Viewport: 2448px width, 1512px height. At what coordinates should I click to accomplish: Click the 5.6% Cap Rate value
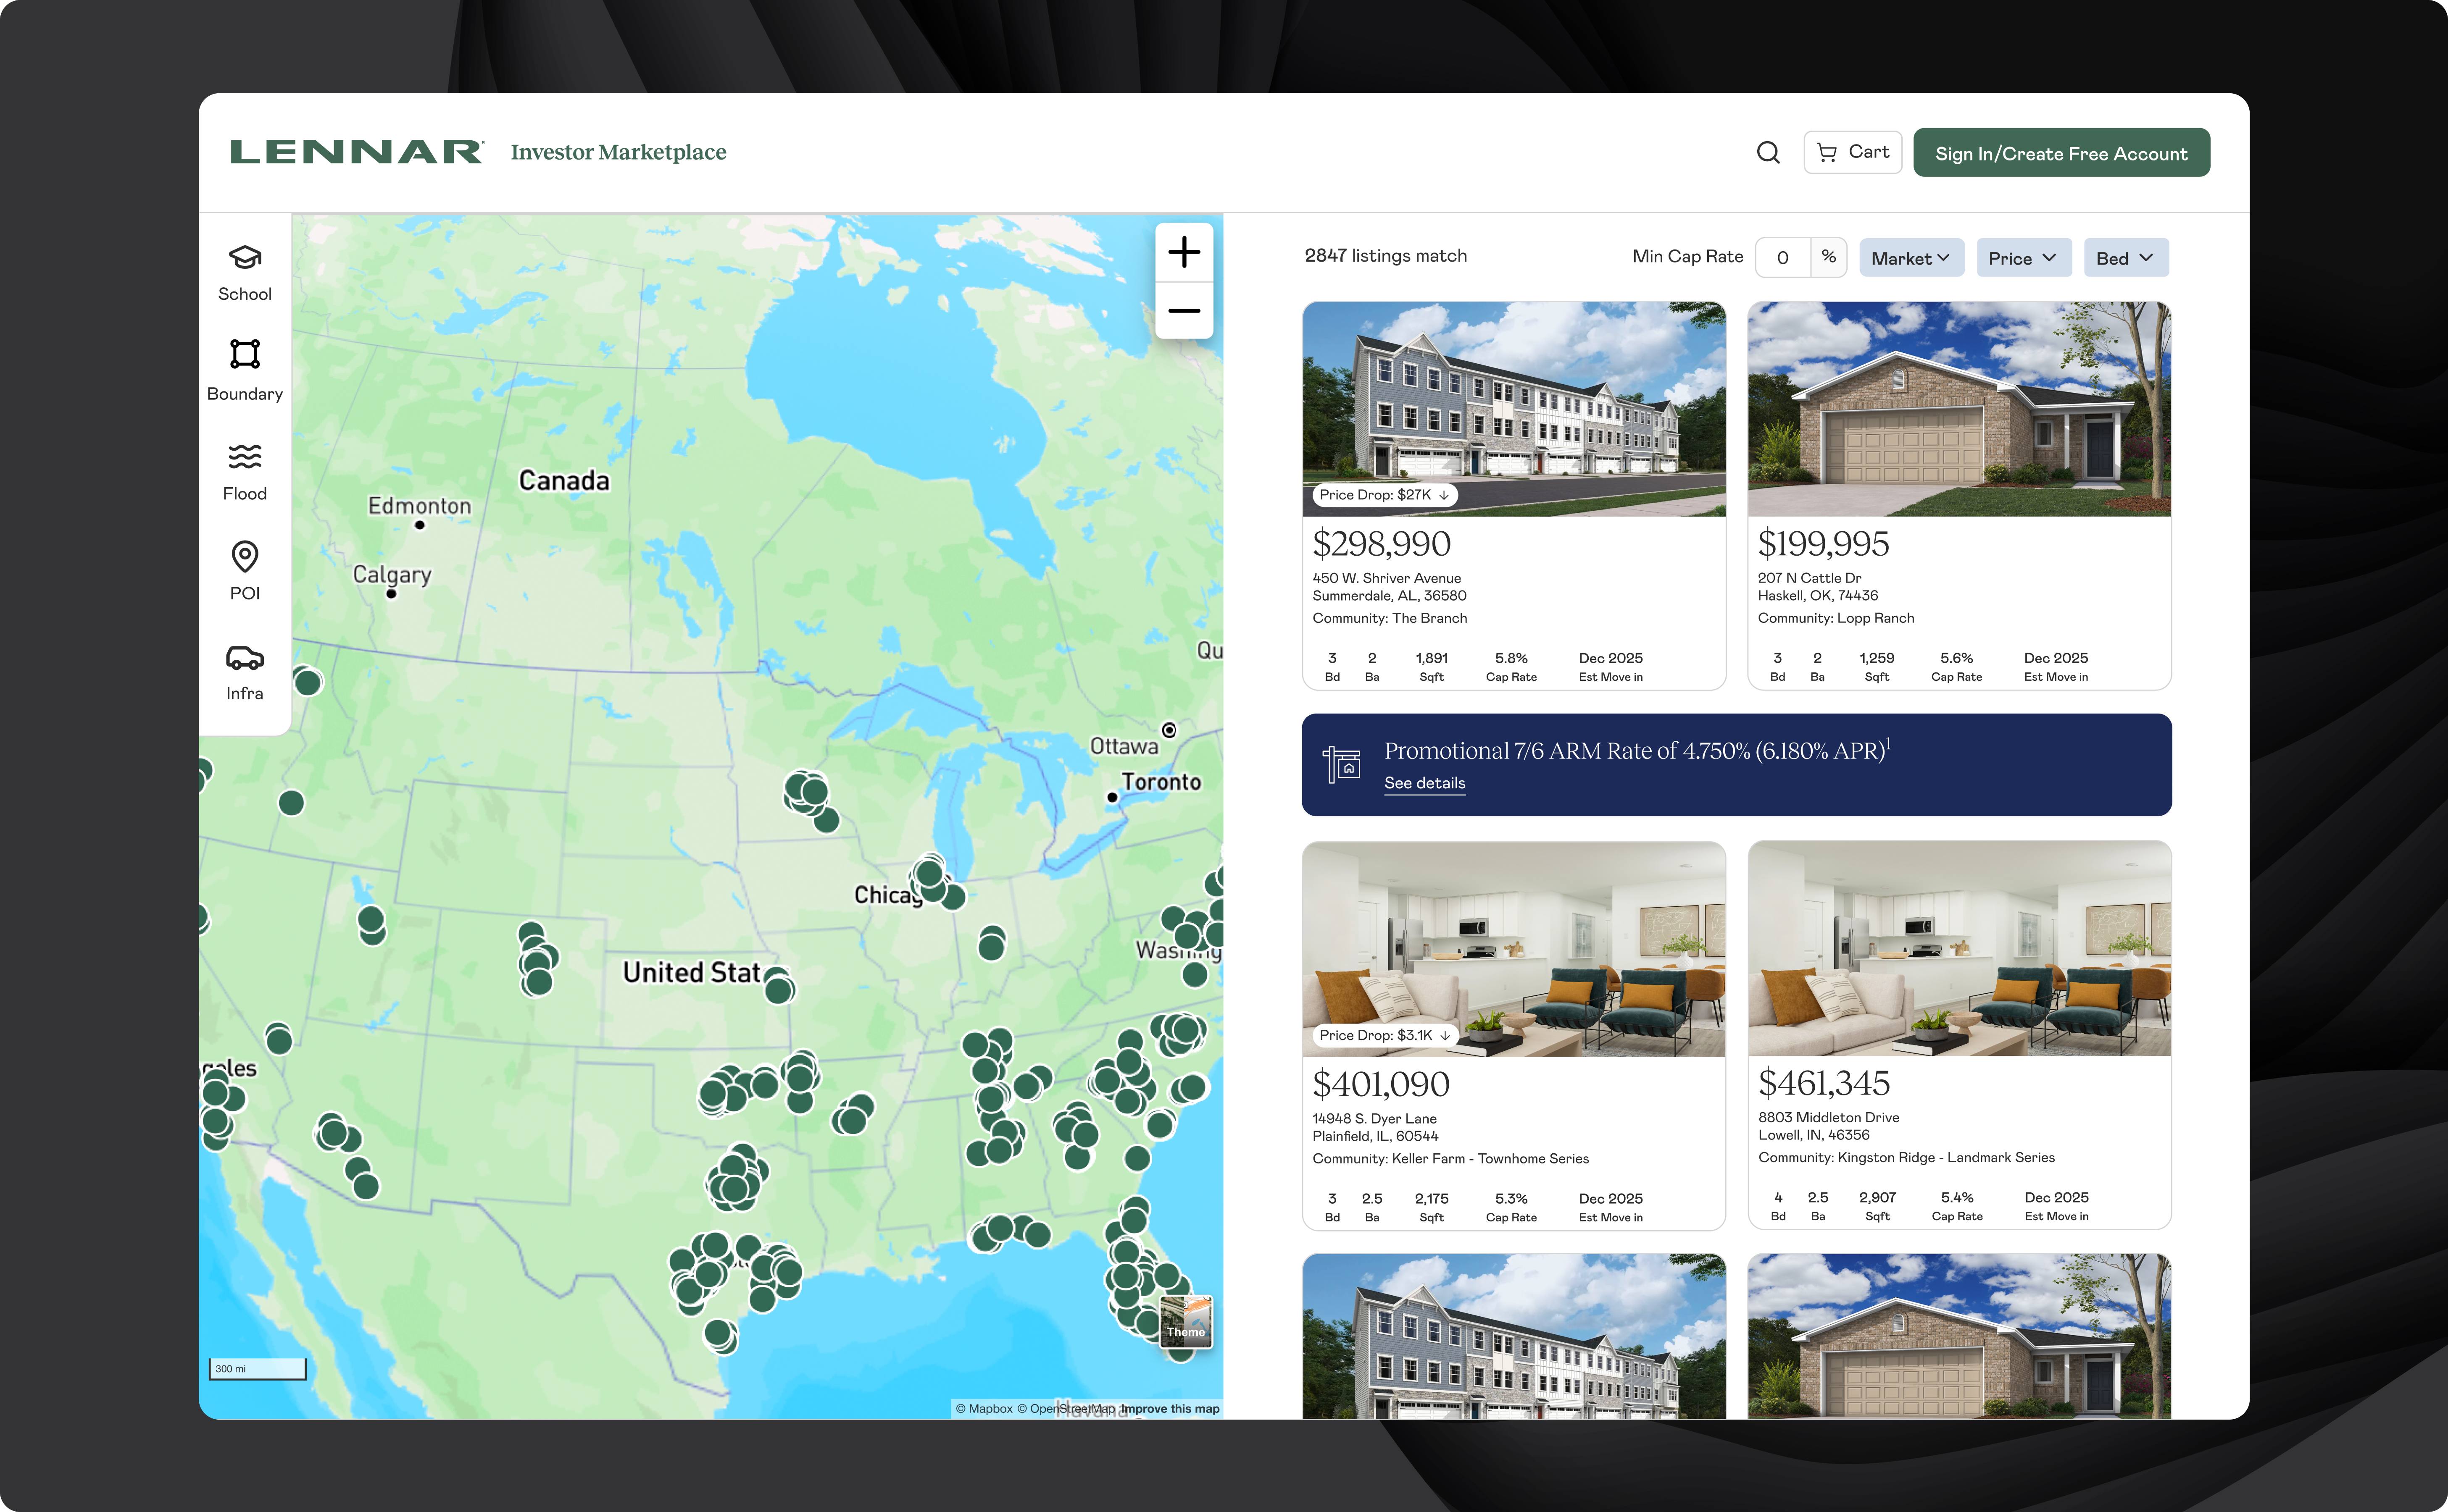[1956, 658]
